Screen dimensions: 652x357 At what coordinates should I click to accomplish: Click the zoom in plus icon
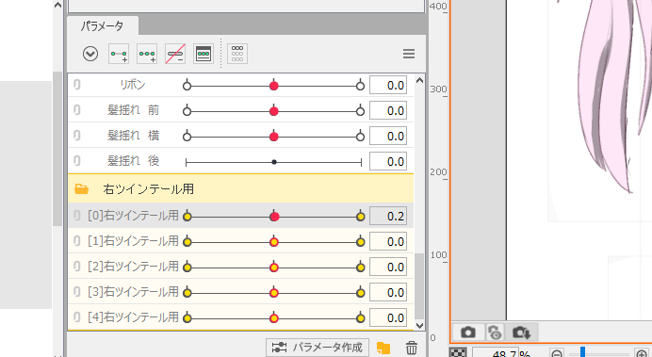pyautogui.click(x=642, y=353)
